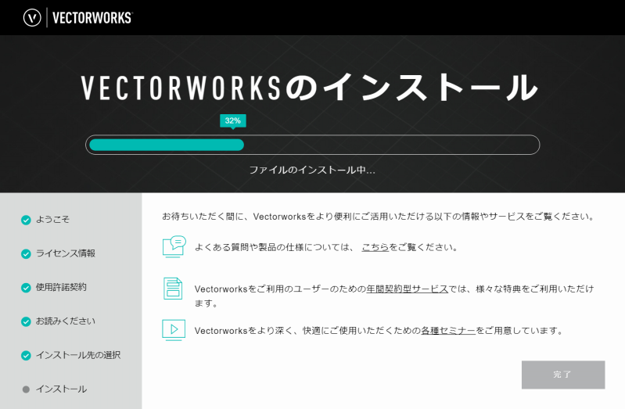Click the ファイルのインストール中... status text
The width and height of the screenshot is (625, 409).
coord(312,170)
